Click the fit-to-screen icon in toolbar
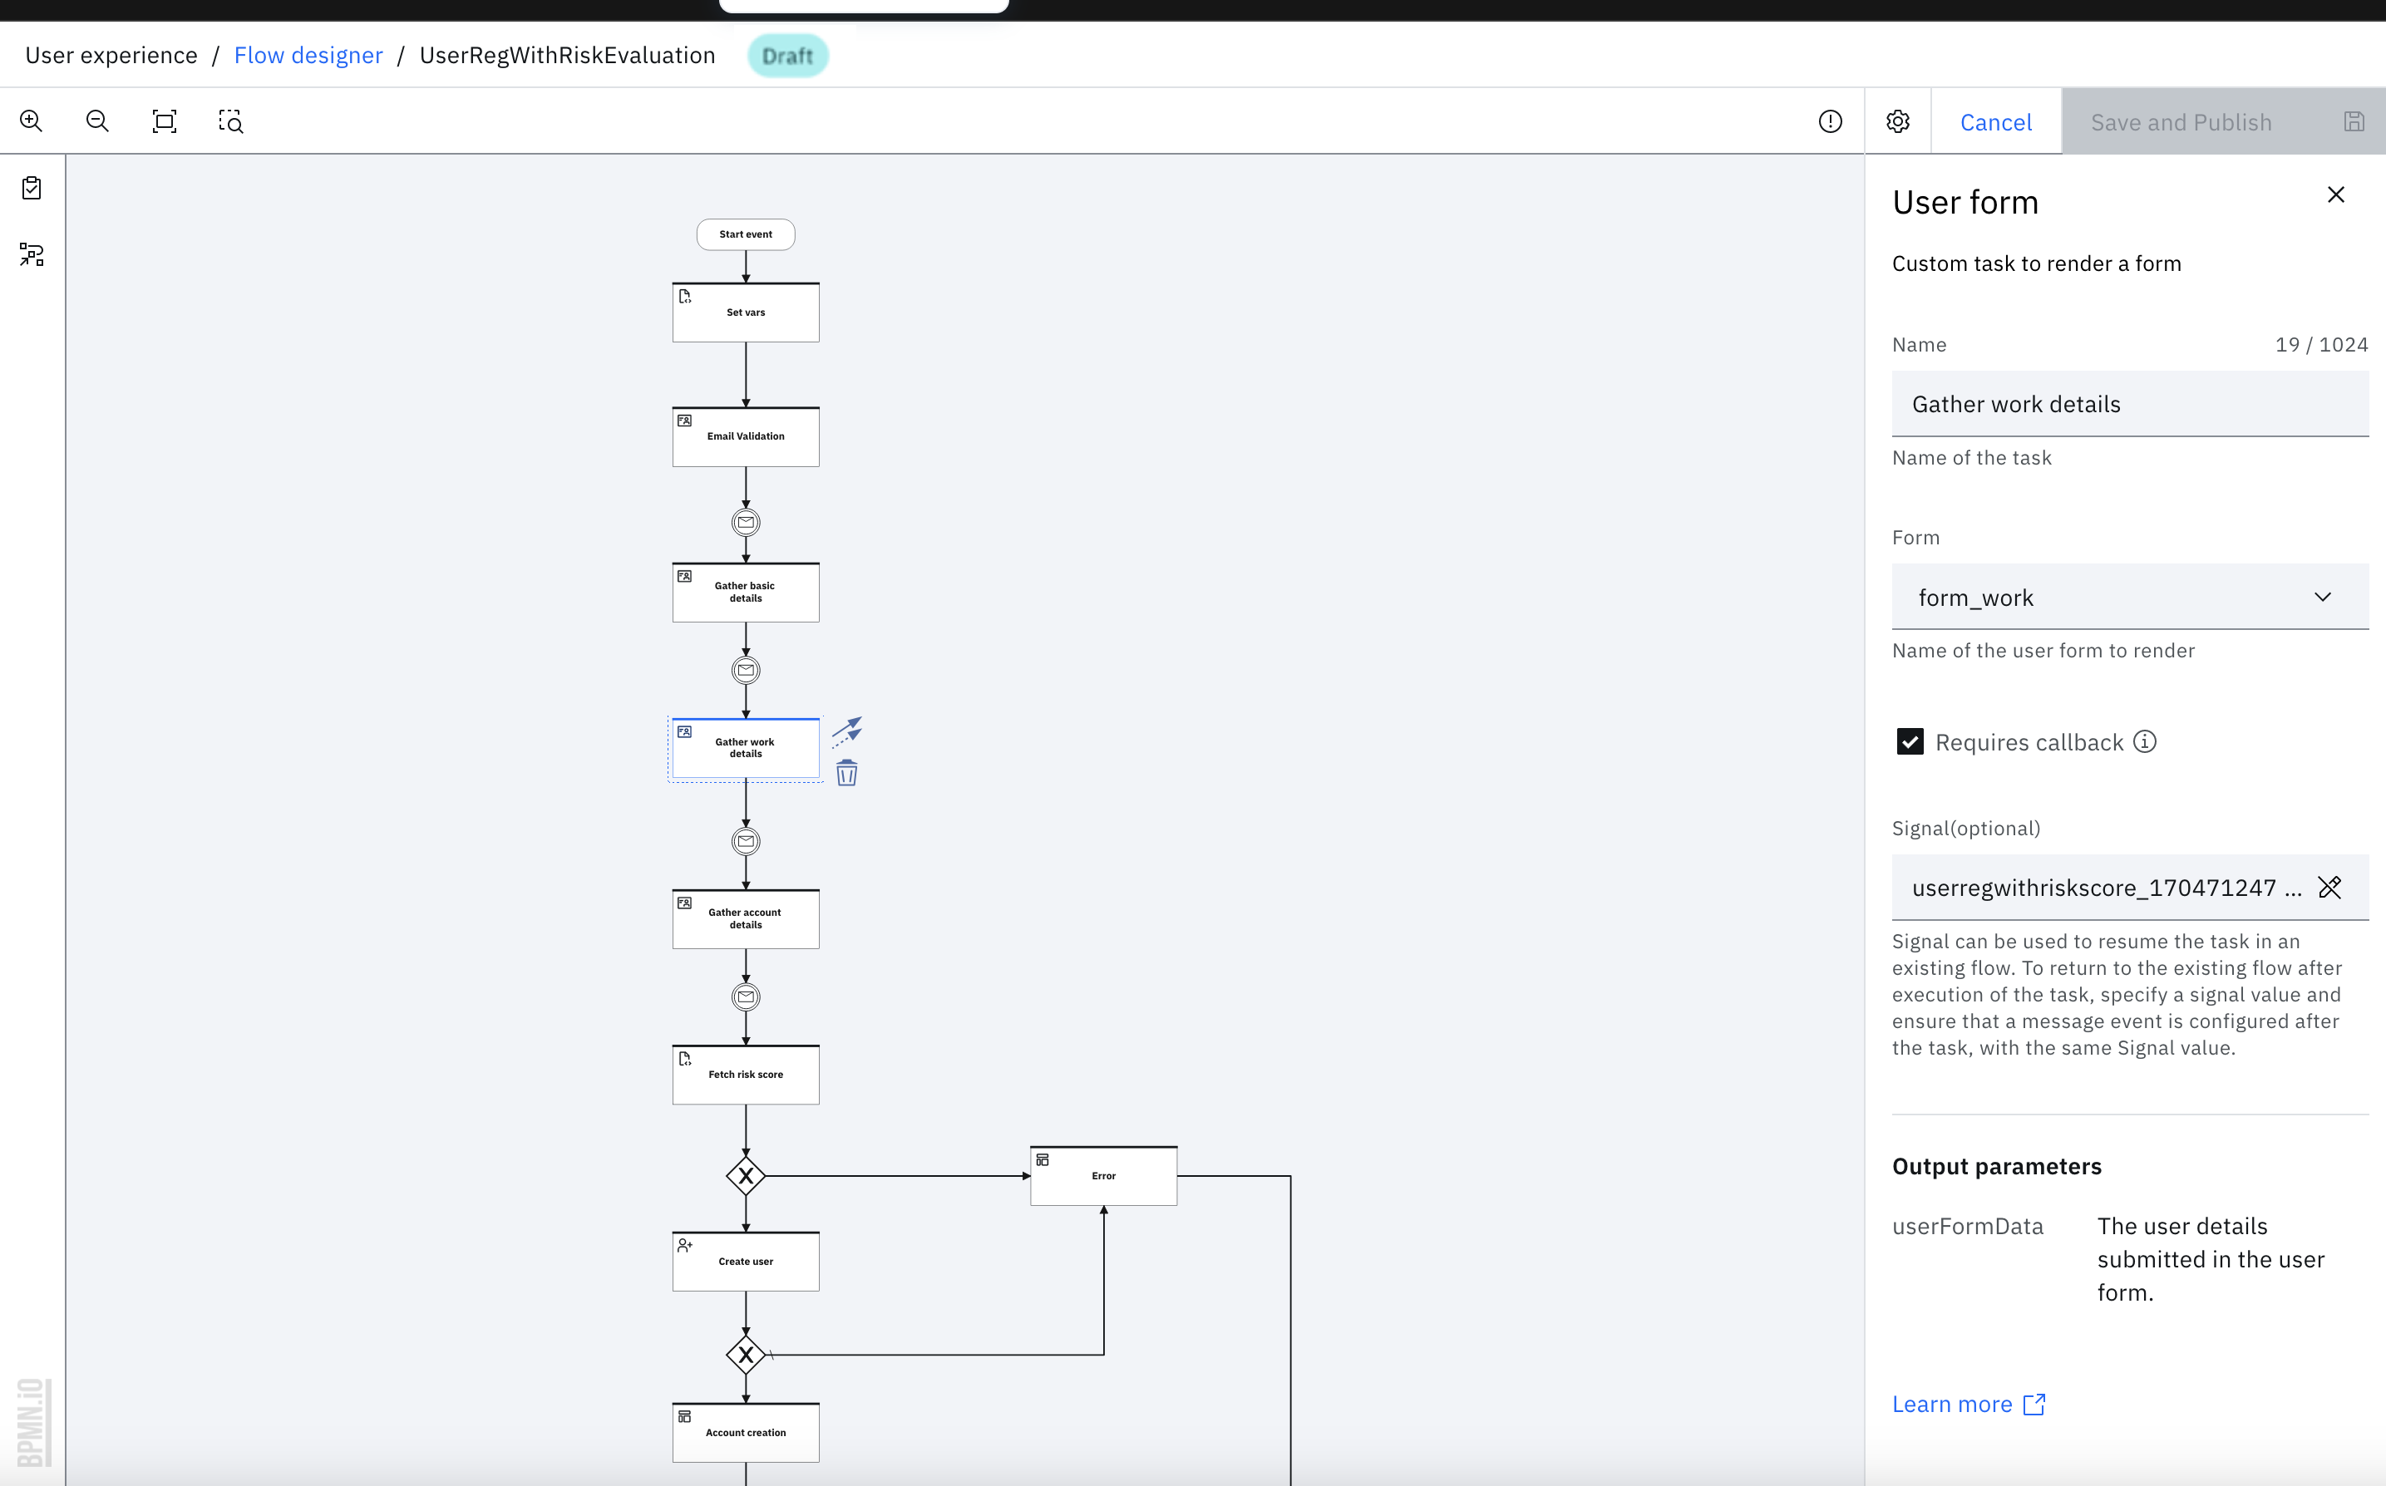Viewport: 2386px width, 1486px height. pos(164,121)
